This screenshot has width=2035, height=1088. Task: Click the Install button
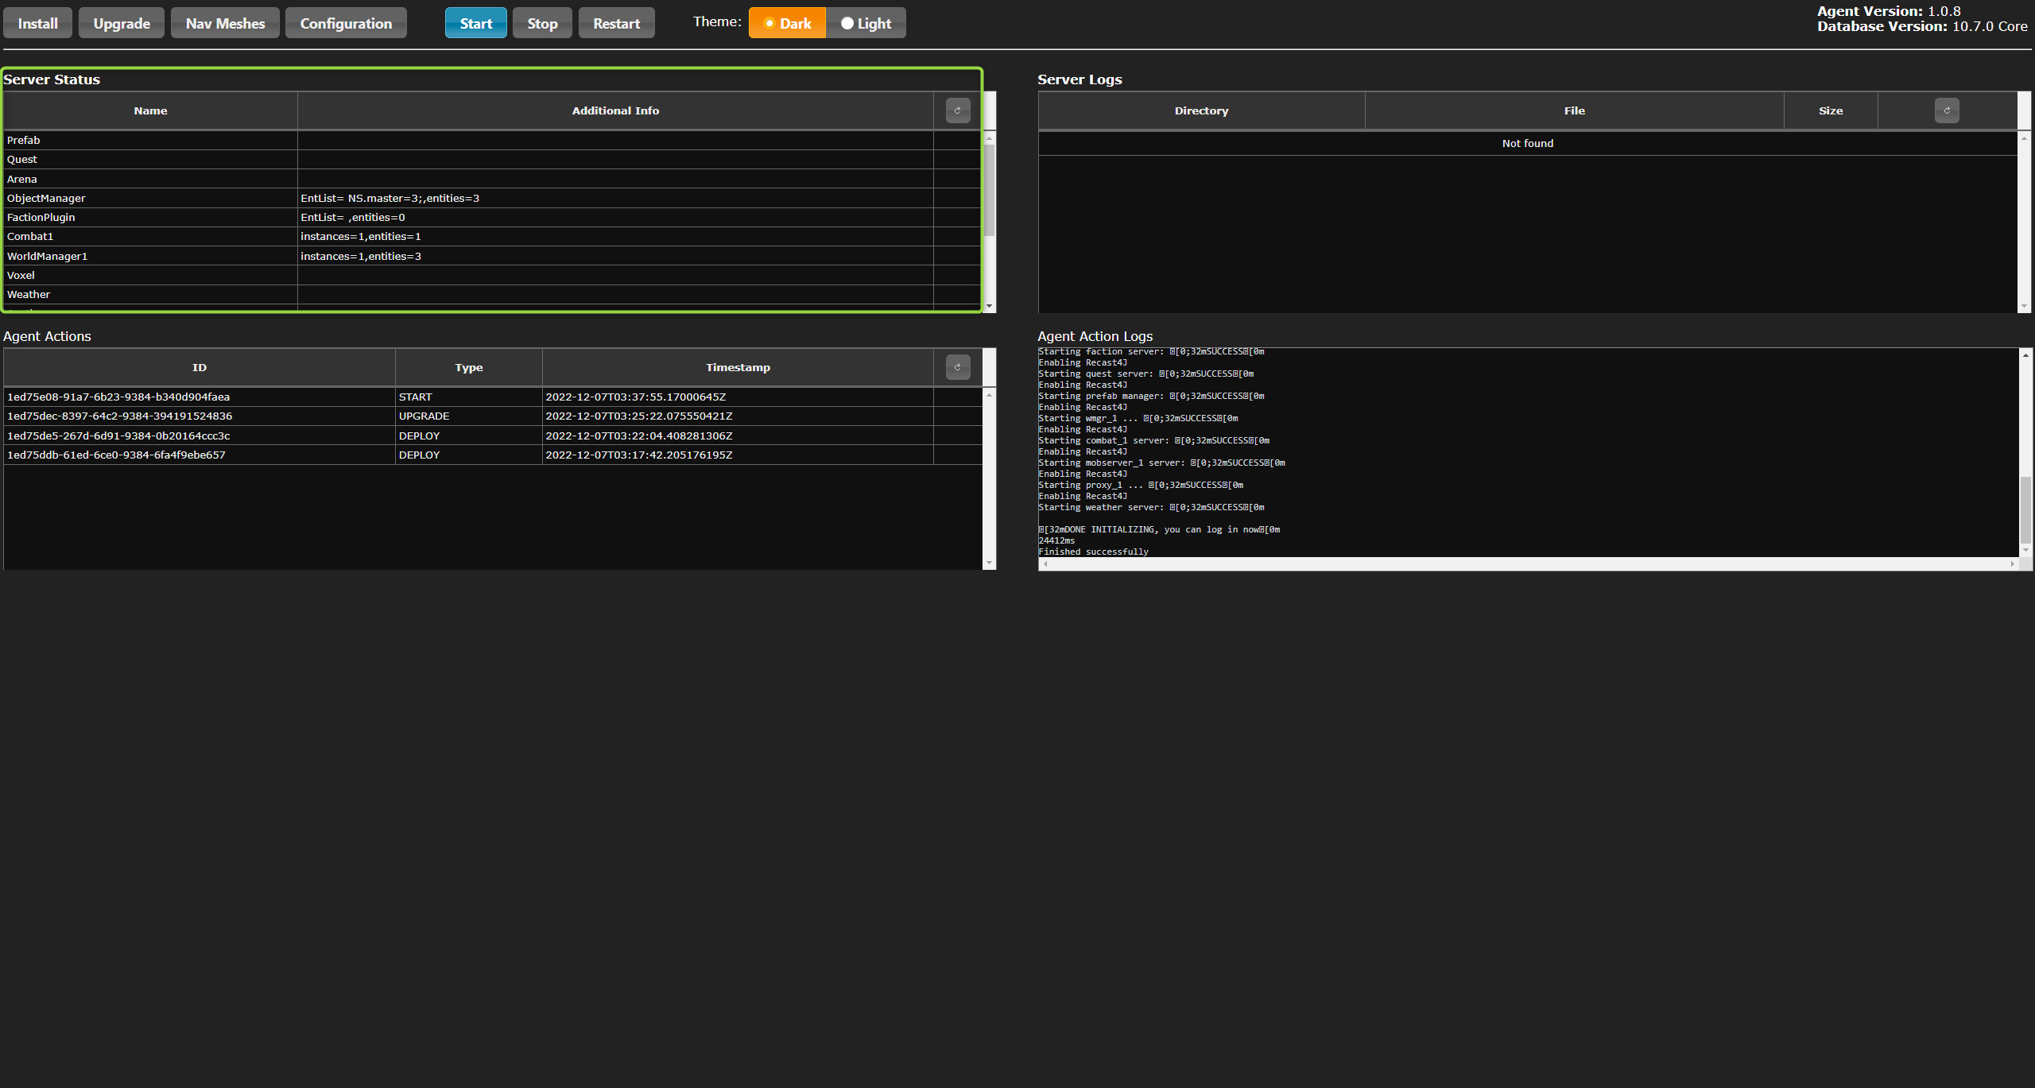click(x=37, y=23)
